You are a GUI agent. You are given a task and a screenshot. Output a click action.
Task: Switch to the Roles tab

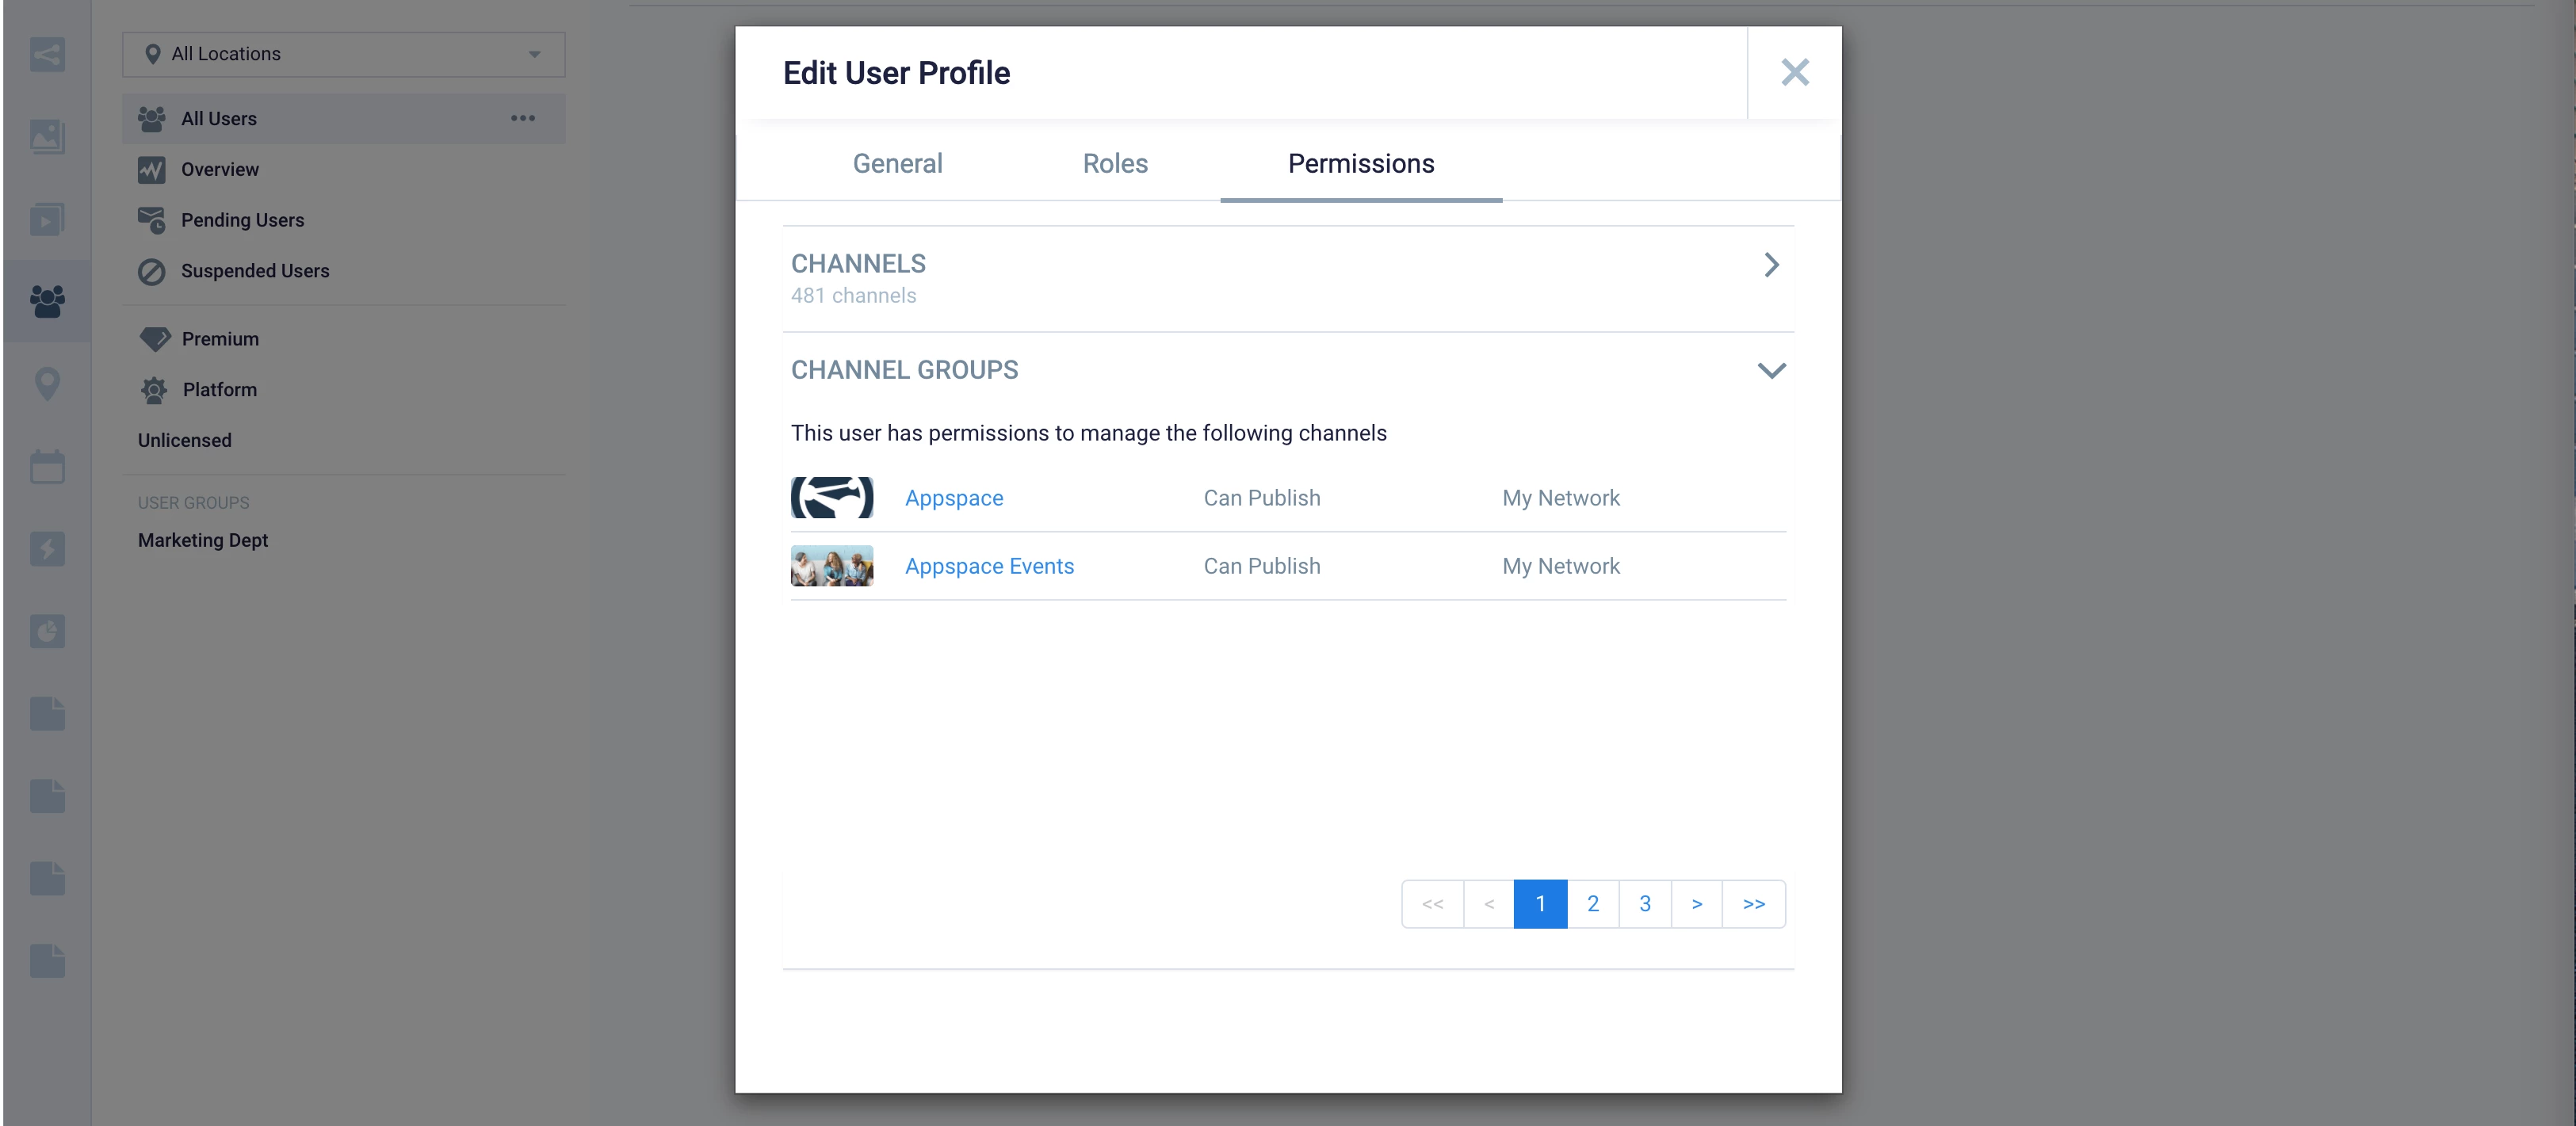[x=1115, y=163]
